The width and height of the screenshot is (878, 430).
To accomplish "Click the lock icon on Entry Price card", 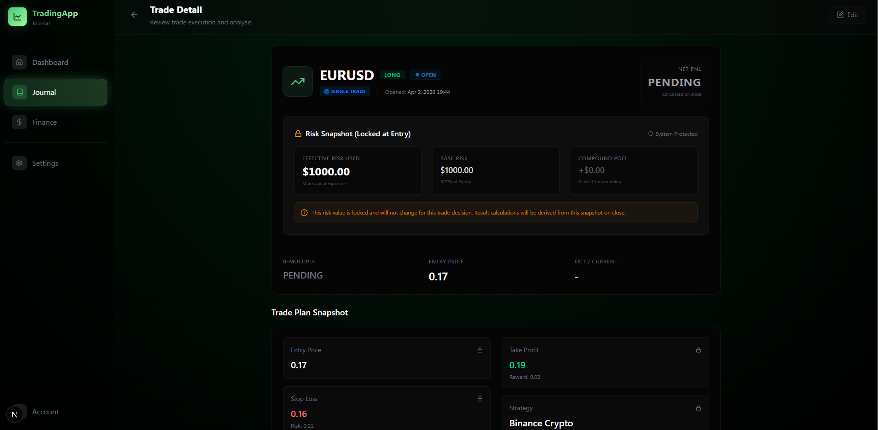I will pos(479,350).
